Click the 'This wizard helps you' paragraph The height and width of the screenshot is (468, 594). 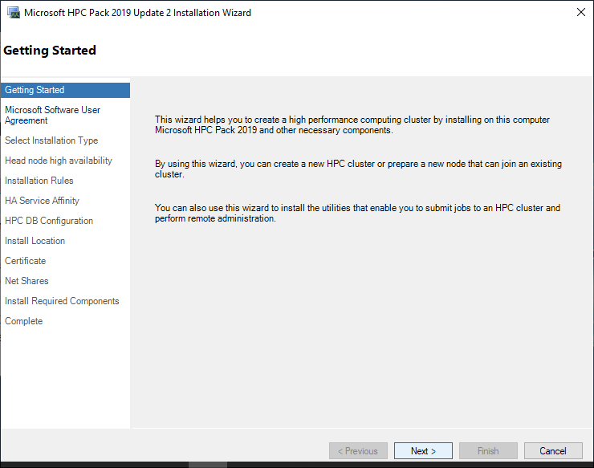click(352, 125)
